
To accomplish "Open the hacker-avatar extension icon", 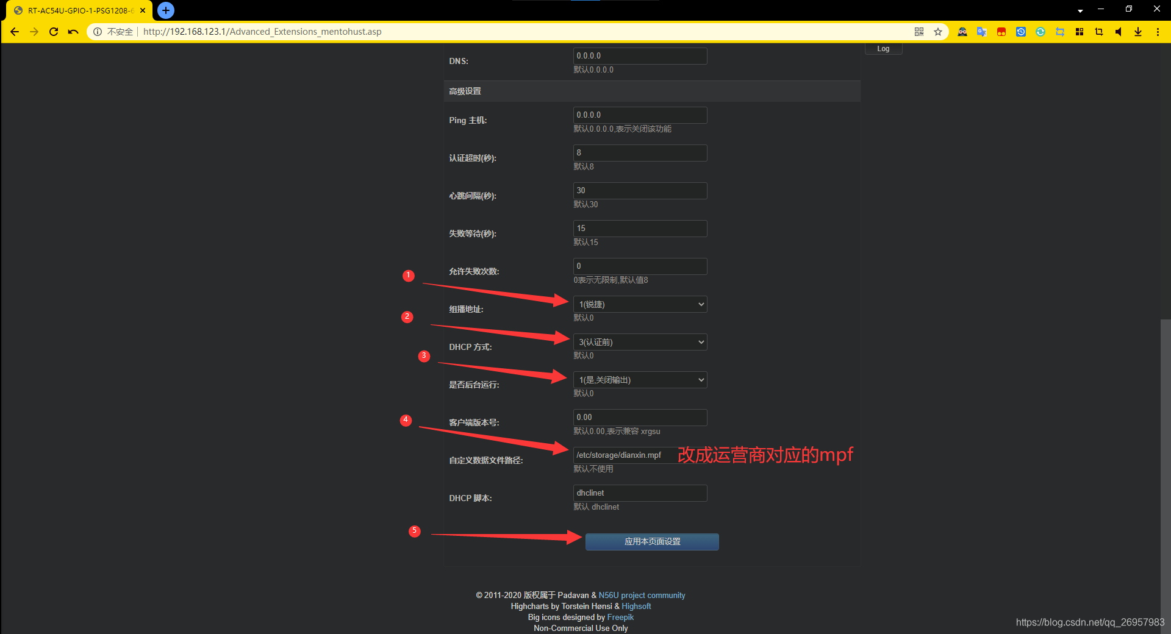I will (x=962, y=32).
